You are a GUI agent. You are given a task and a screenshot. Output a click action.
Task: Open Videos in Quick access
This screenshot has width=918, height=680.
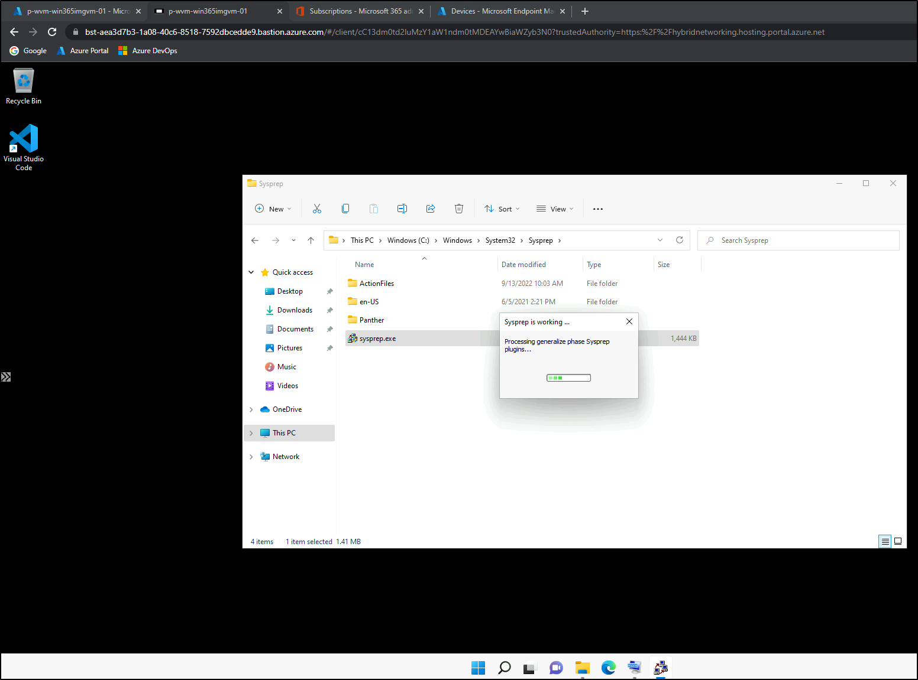(287, 386)
